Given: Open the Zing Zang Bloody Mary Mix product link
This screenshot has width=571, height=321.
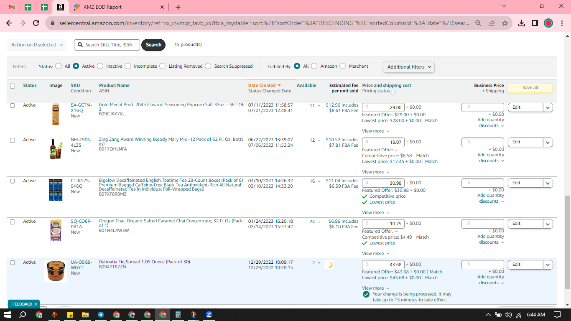Looking at the screenshot, I should click(171, 142).
